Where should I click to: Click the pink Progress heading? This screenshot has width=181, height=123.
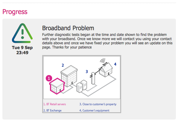pyautogui.click(x=15, y=12)
